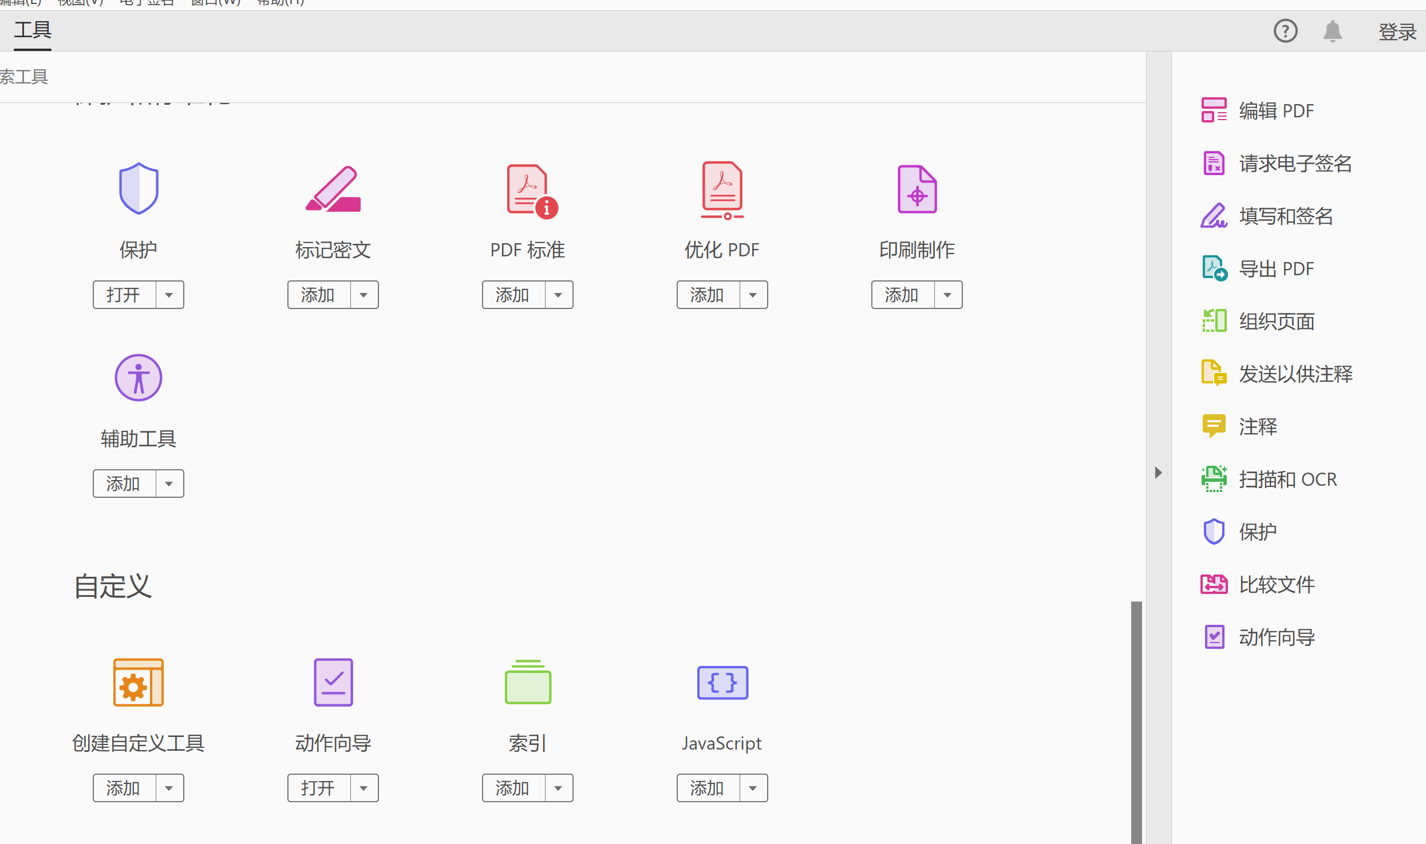Click the 索引 index icon

(528, 682)
